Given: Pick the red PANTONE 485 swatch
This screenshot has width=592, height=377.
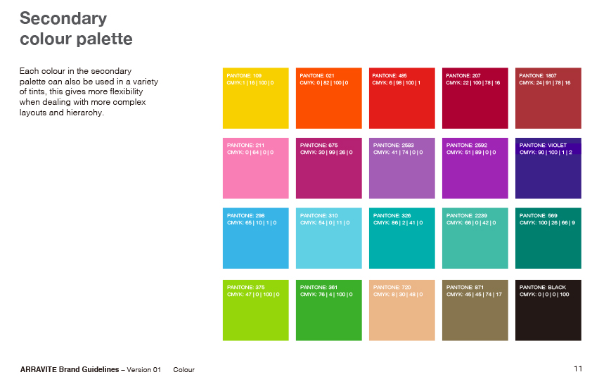Looking at the screenshot, I should pos(401,98).
